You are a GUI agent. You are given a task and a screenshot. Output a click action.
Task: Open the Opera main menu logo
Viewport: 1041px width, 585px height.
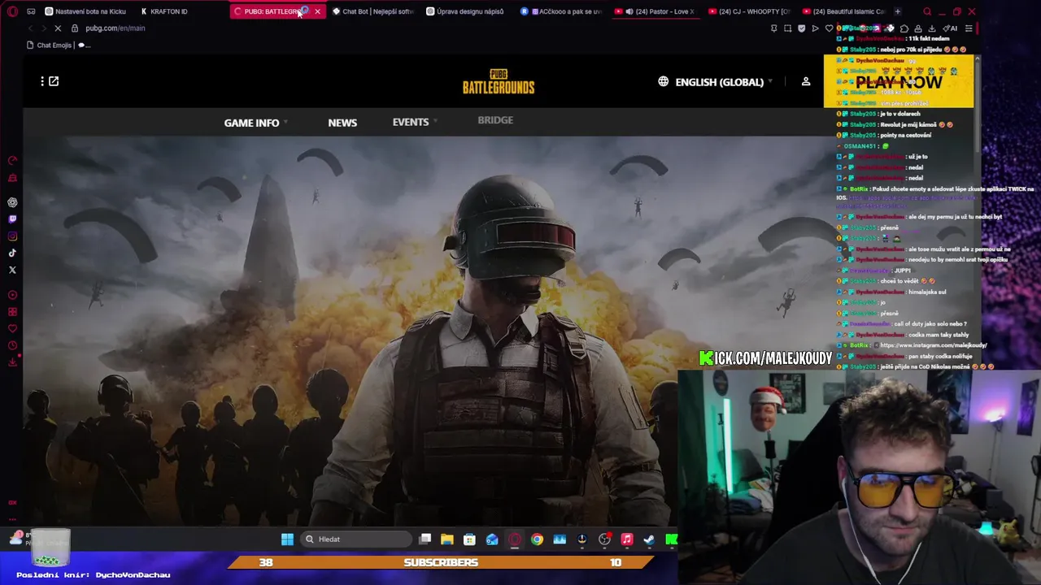tap(12, 11)
